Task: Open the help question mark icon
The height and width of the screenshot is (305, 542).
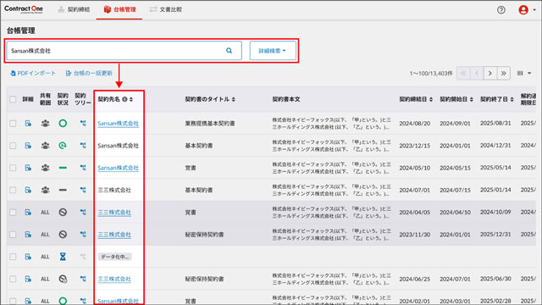Action: pos(501,9)
